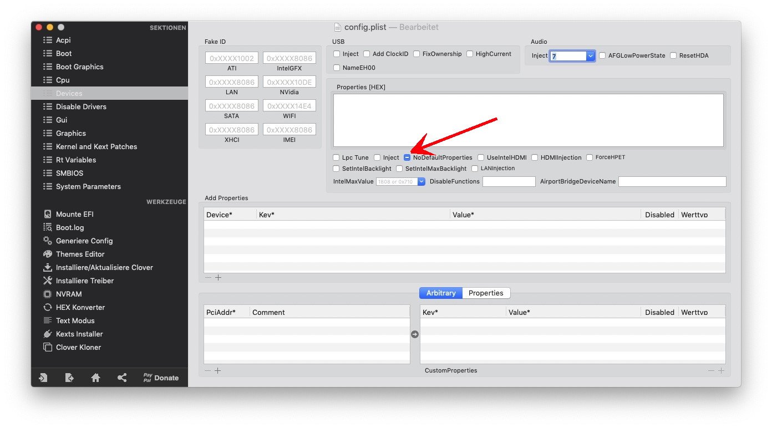Open Clover Kloner copy icon
The height and width of the screenshot is (428, 772).
pos(48,347)
